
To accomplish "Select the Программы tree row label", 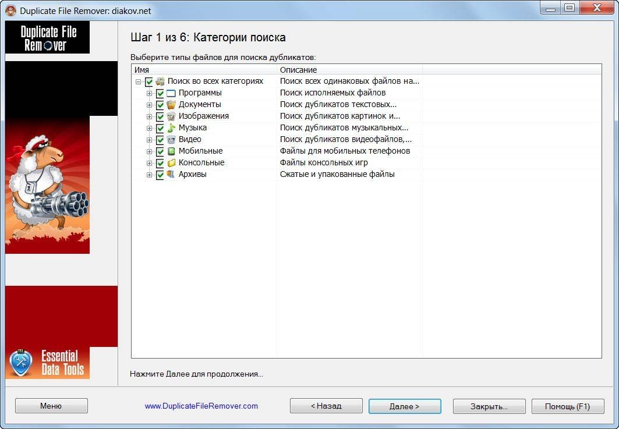I will tap(200, 93).
